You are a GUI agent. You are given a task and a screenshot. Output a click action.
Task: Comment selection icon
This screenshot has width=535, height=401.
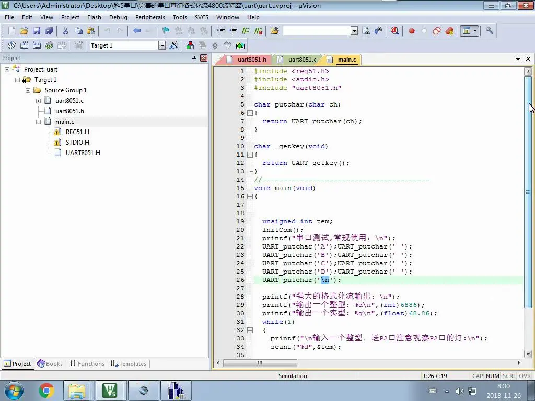(246, 31)
